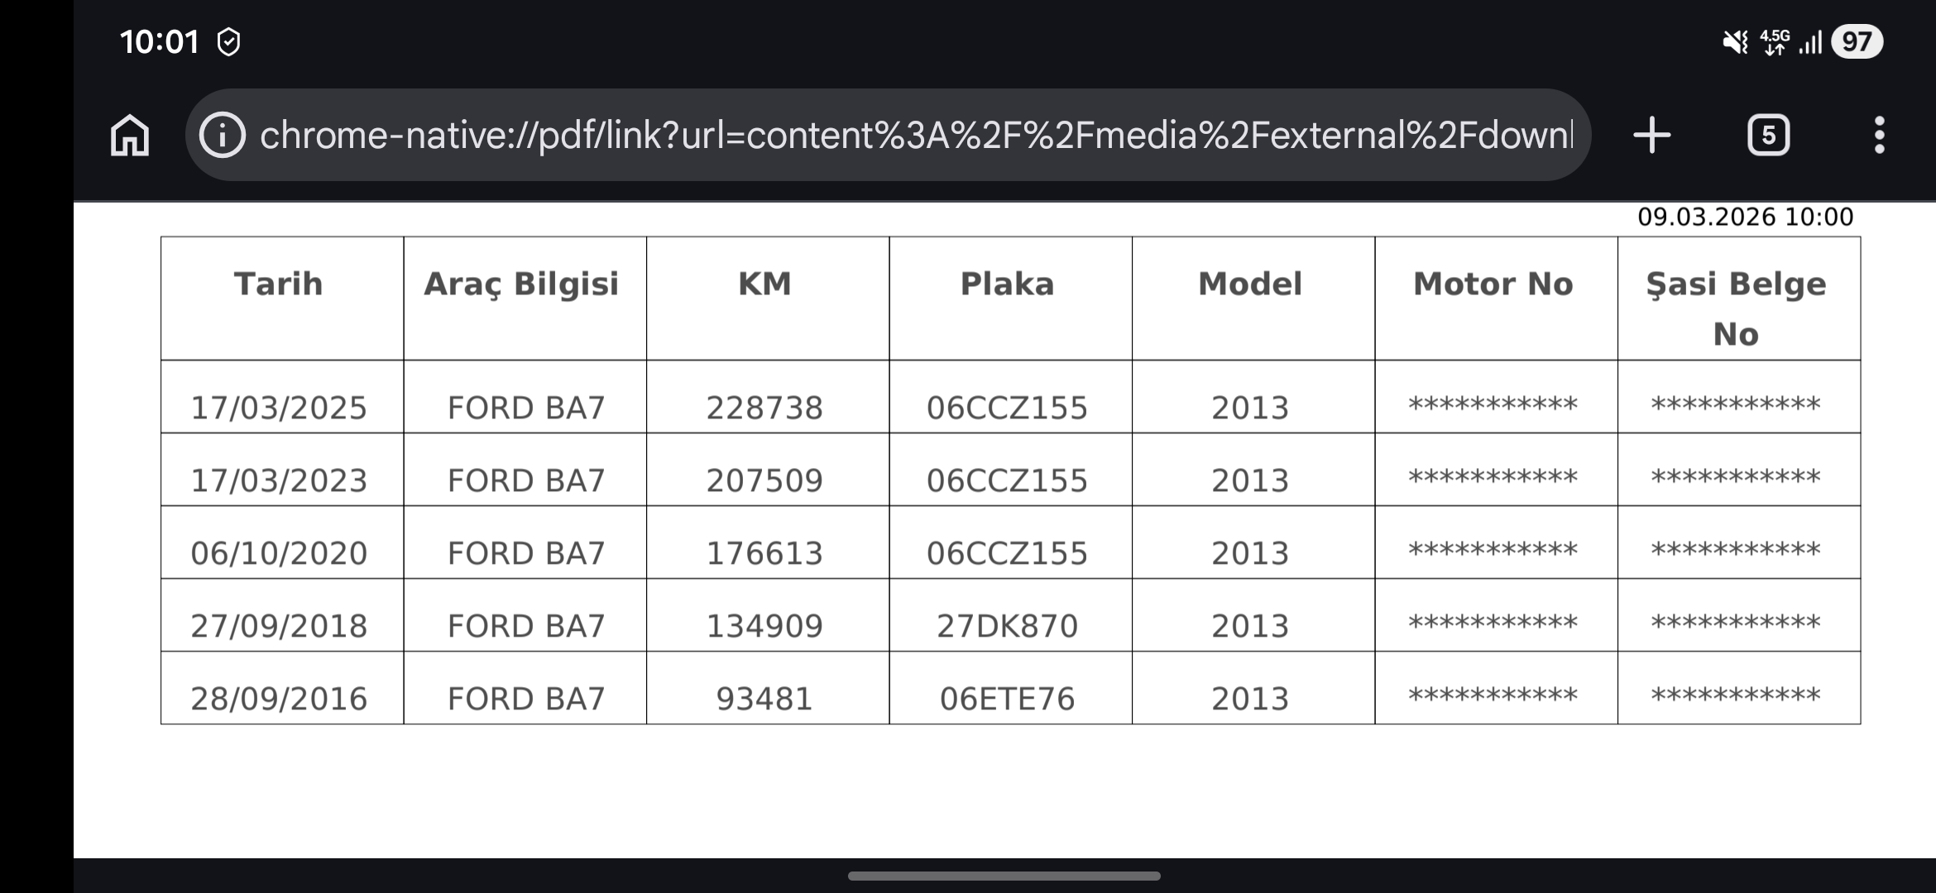Tap the 4.5G network indicator
1936x893 pixels.
[x=1775, y=41]
